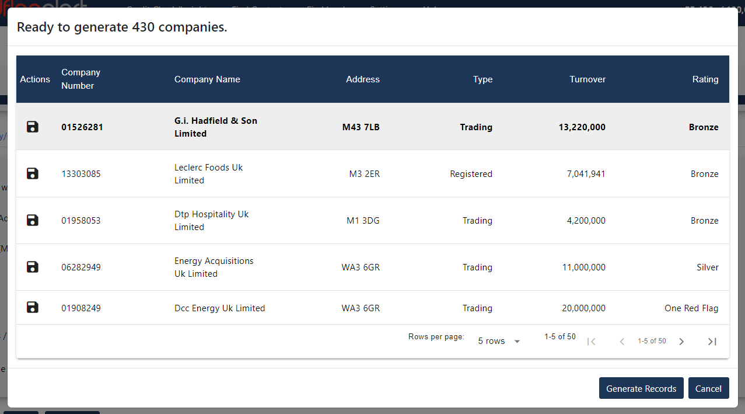Open the rows per page dropdown

[499, 341]
